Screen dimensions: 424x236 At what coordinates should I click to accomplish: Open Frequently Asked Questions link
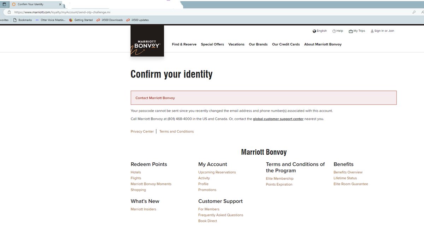coord(221,215)
